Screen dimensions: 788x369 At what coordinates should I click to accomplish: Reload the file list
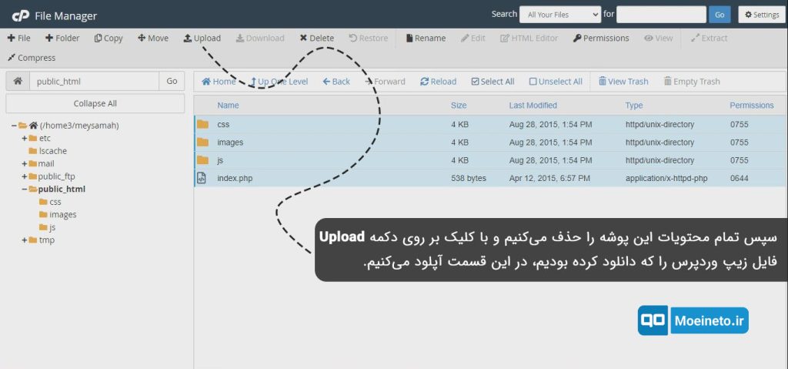tap(438, 82)
